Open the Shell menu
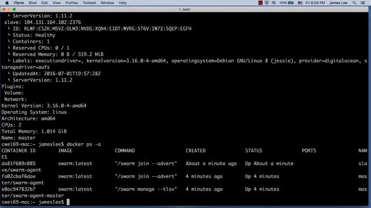This screenshot has height=208, width=371. click(x=32, y=3)
